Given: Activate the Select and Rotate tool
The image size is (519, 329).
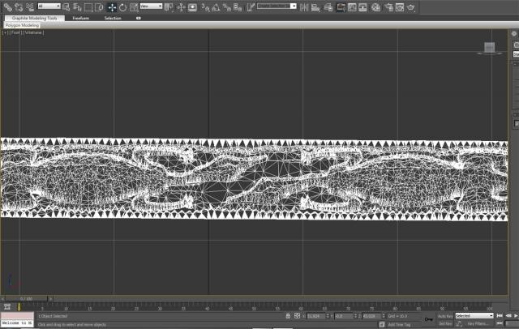Looking at the screenshot, I should 122,6.
